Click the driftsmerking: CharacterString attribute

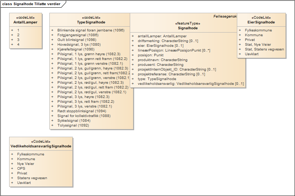[167, 41]
